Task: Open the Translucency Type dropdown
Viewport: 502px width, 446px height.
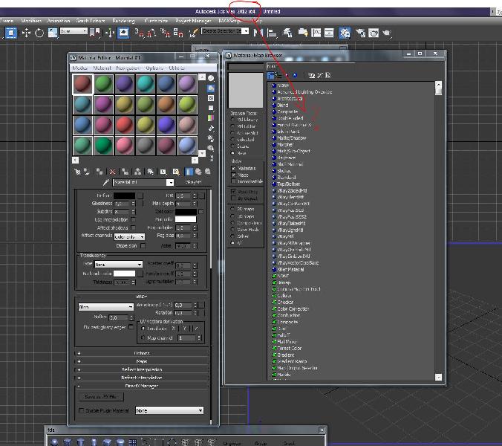Action: point(119,265)
